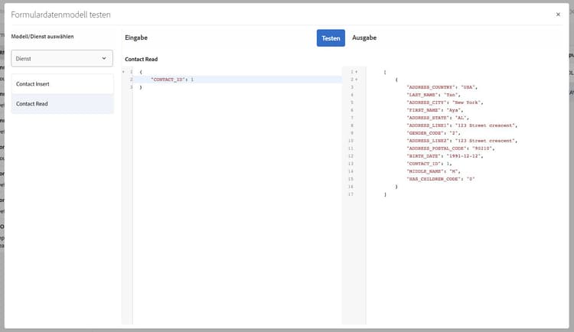This screenshot has height=332, width=574.
Task: Click the Modell/Dienst auswählen label
Action: click(42, 37)
